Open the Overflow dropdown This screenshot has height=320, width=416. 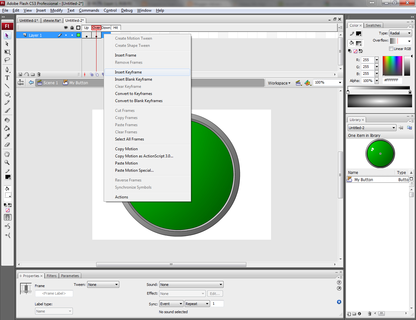point(401,41)
